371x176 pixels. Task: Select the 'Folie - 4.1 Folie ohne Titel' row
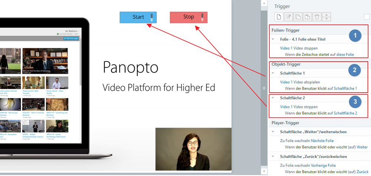coord(319,39)
